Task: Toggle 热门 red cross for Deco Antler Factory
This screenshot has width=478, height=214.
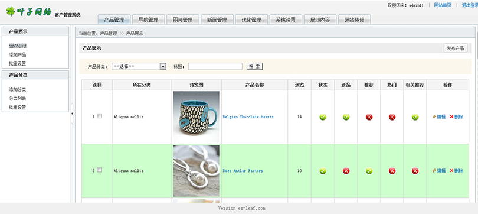Action: point(392,171)
